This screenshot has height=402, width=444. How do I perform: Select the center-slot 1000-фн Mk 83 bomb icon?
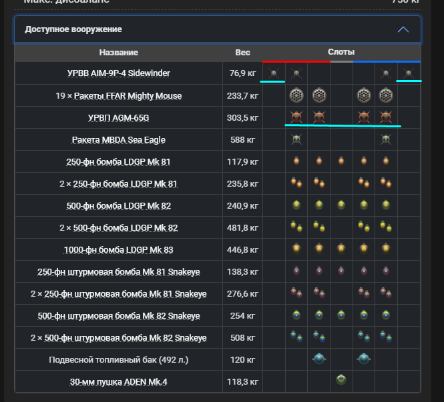(x=341, y=249)
